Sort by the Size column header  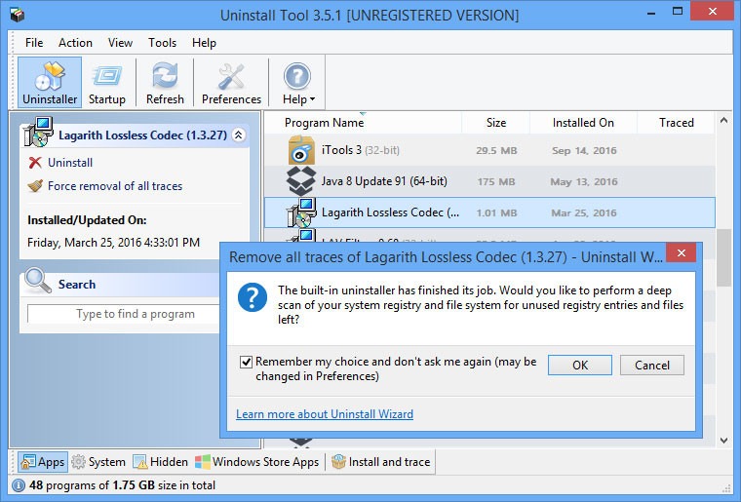tap(496, 123)
